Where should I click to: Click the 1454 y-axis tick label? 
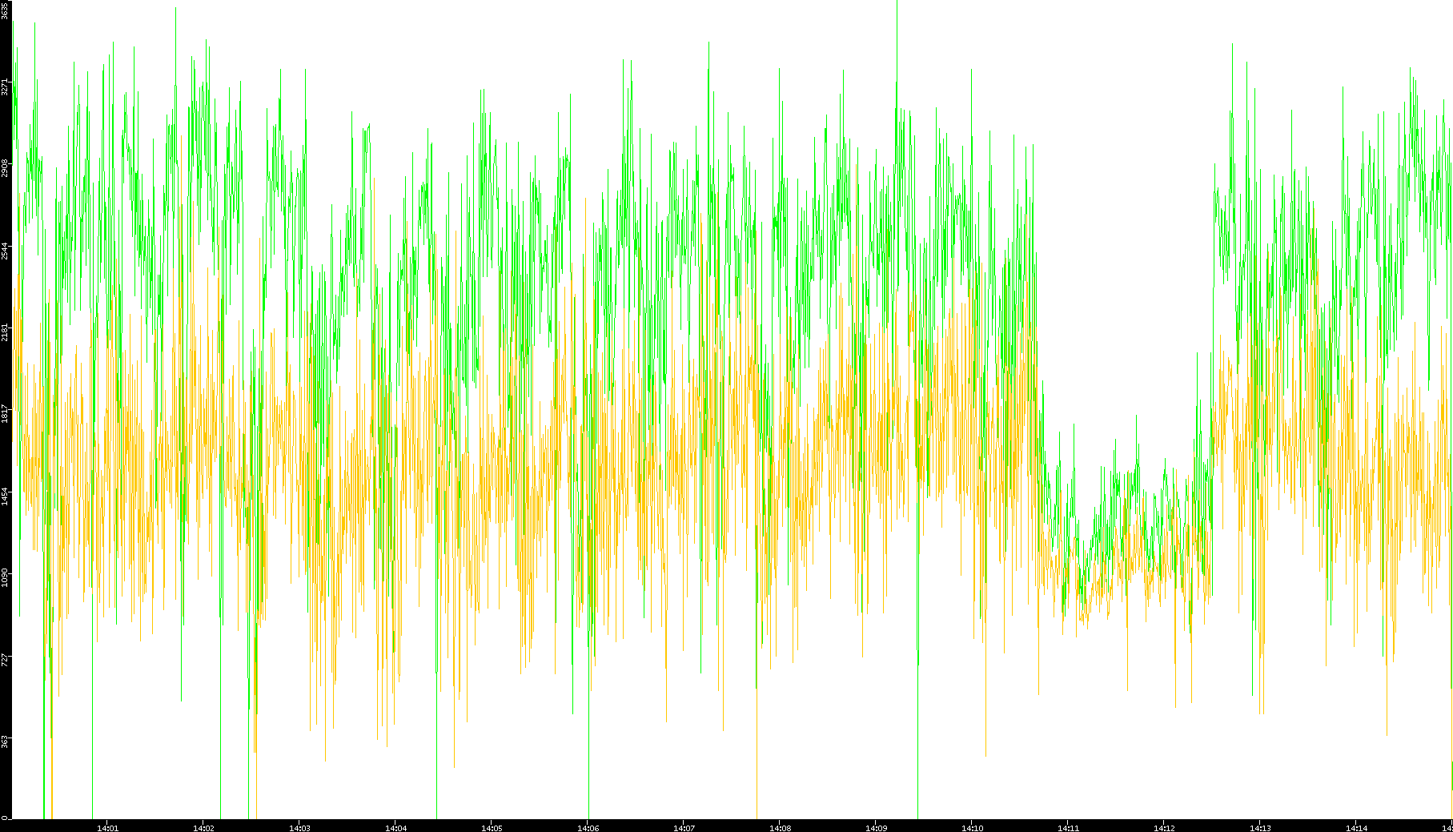pyautogui.click(x=5, y=496)
